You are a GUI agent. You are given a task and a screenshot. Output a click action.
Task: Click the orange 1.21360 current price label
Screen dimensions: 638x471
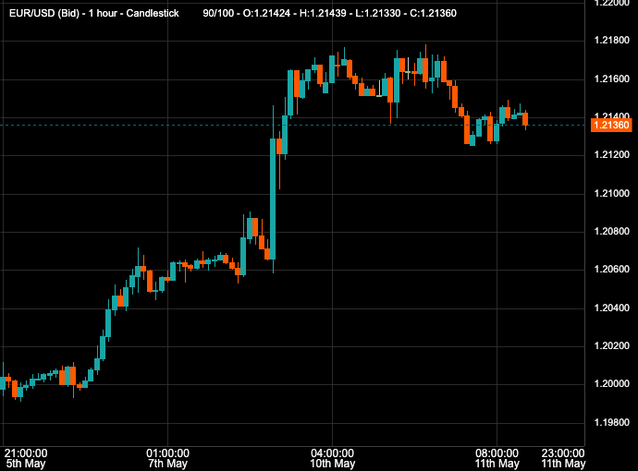click(x=611, y=126)
